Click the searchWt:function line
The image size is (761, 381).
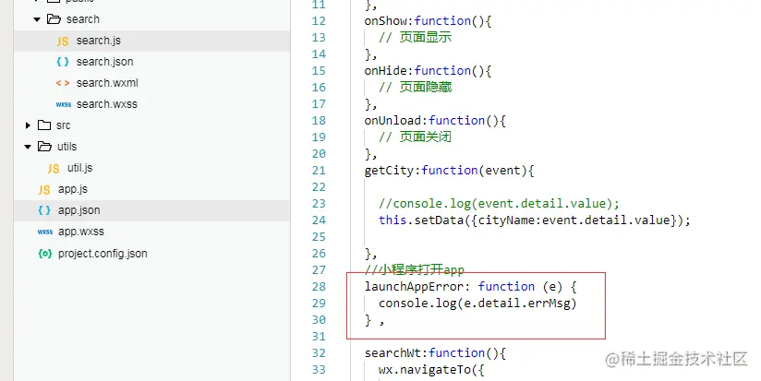click(435, 353)
